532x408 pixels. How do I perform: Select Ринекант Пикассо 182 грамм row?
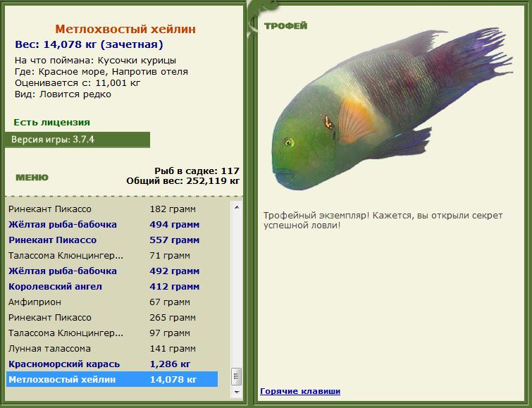[x=112, y=209]
